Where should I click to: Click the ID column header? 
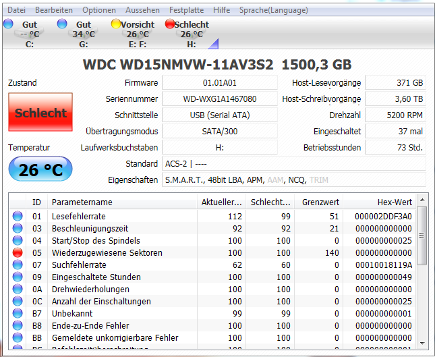pos(36,202)
